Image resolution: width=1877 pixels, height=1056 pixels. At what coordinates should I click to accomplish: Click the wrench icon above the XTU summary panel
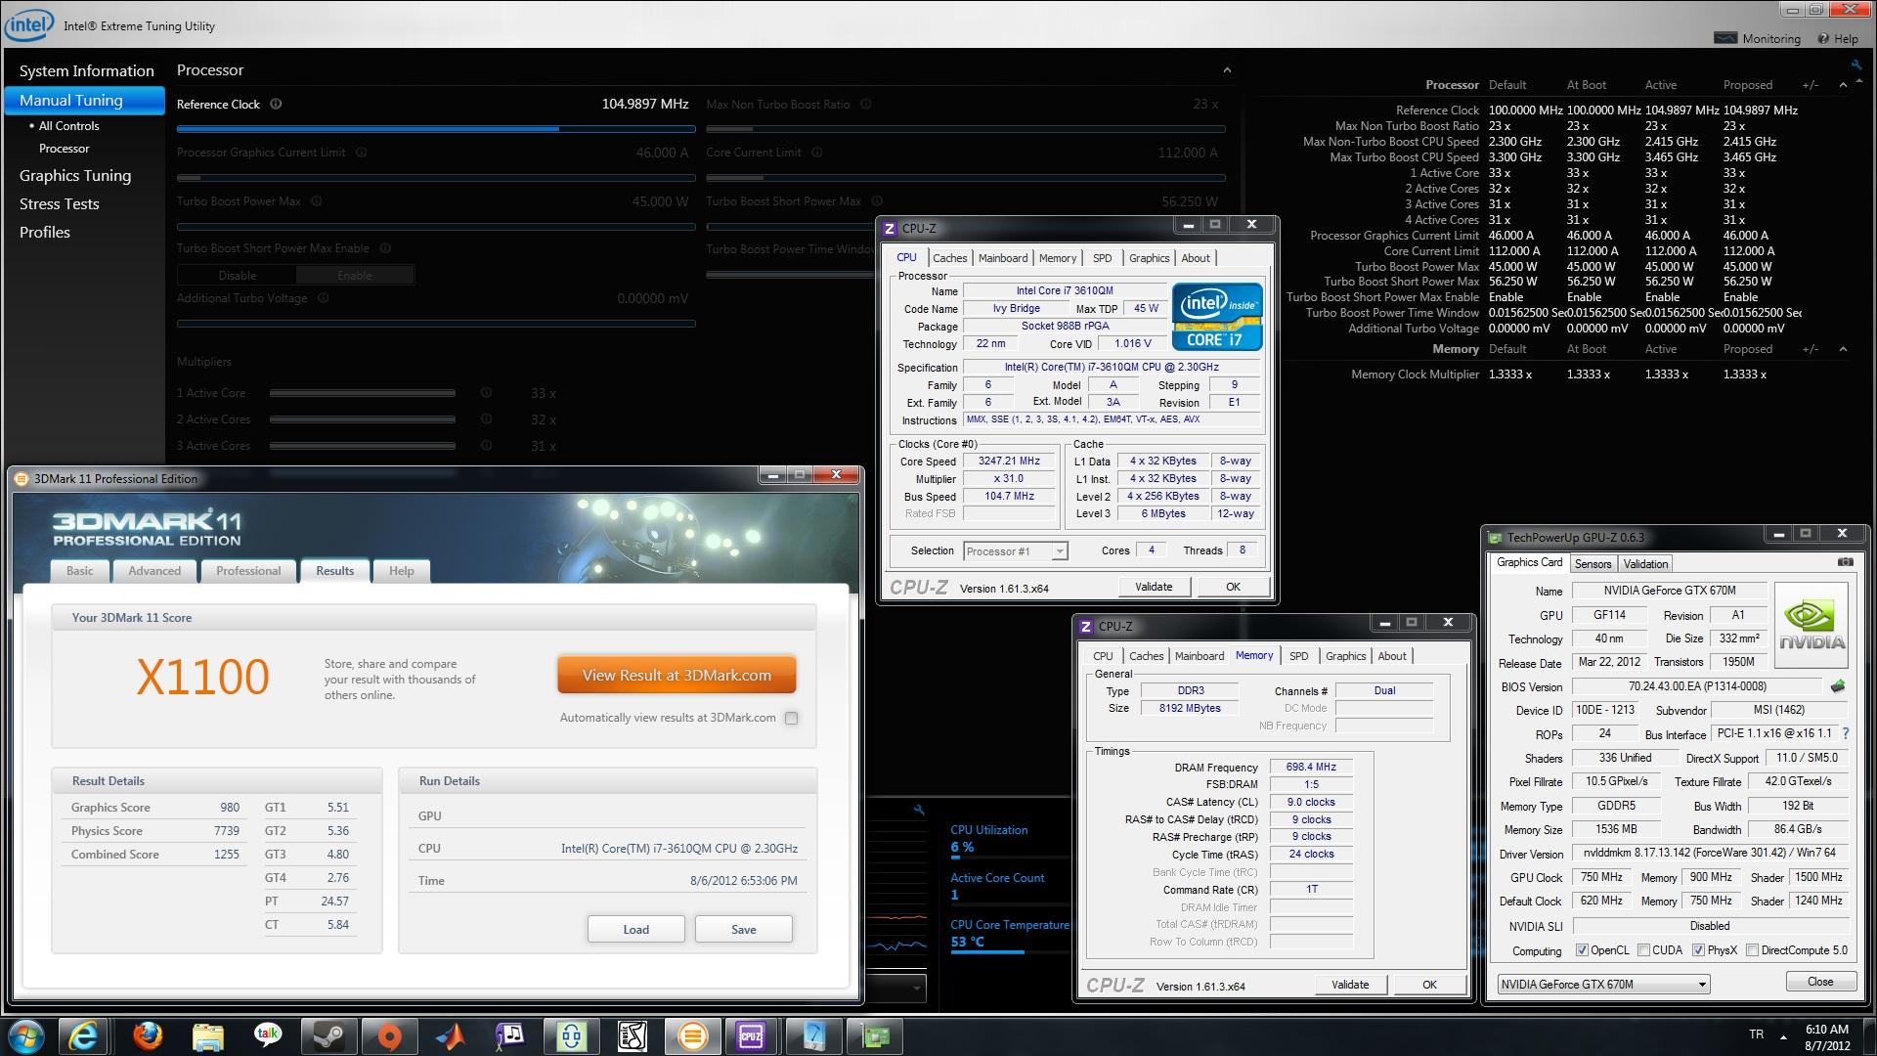pyautogui.click(x=1855, y=66)
